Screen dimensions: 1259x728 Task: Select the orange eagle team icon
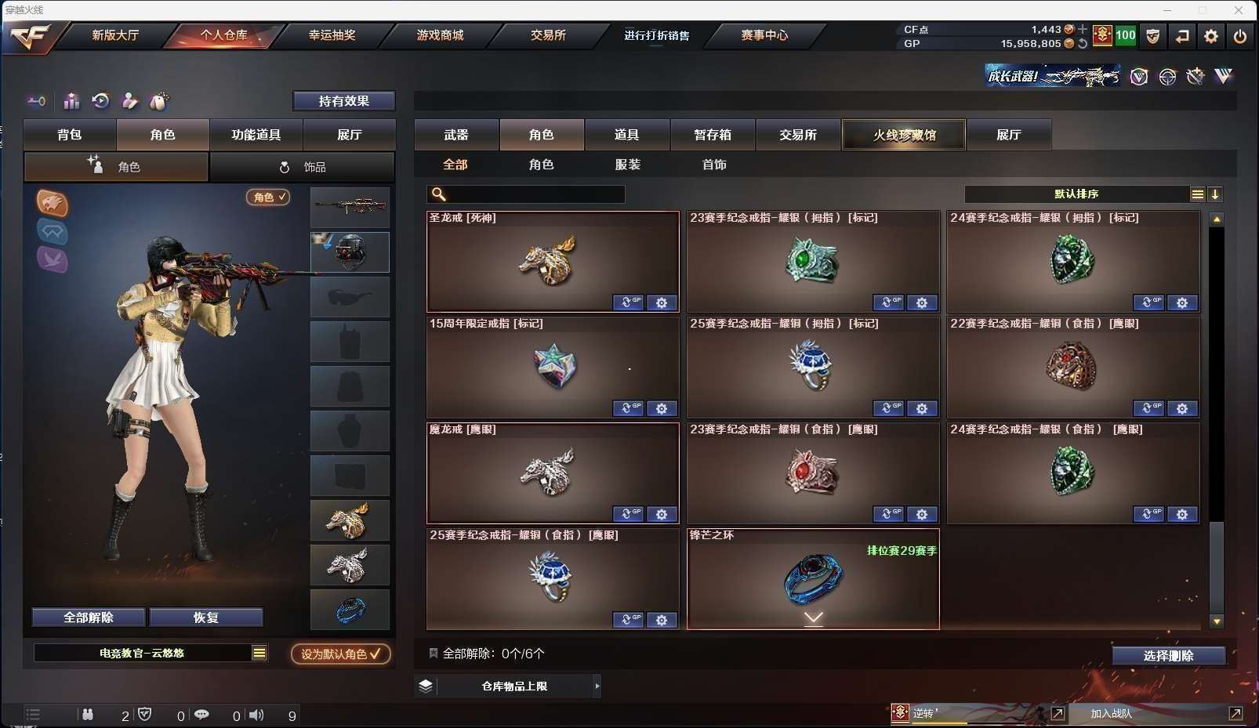[53, 204]
